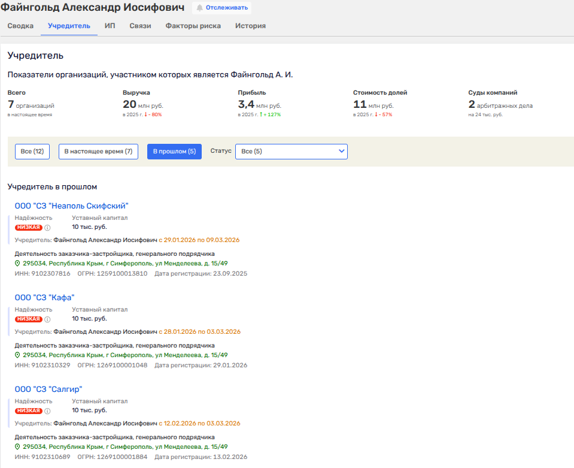Switch to the Сводка tab

pyautogui.click(x=20, y=26)
